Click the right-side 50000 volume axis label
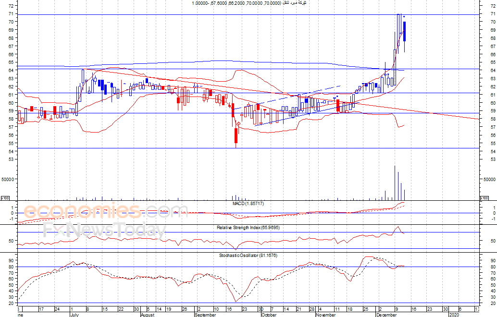Image resolution: width=497 pixels, height=317 pixels. (489, 179)
